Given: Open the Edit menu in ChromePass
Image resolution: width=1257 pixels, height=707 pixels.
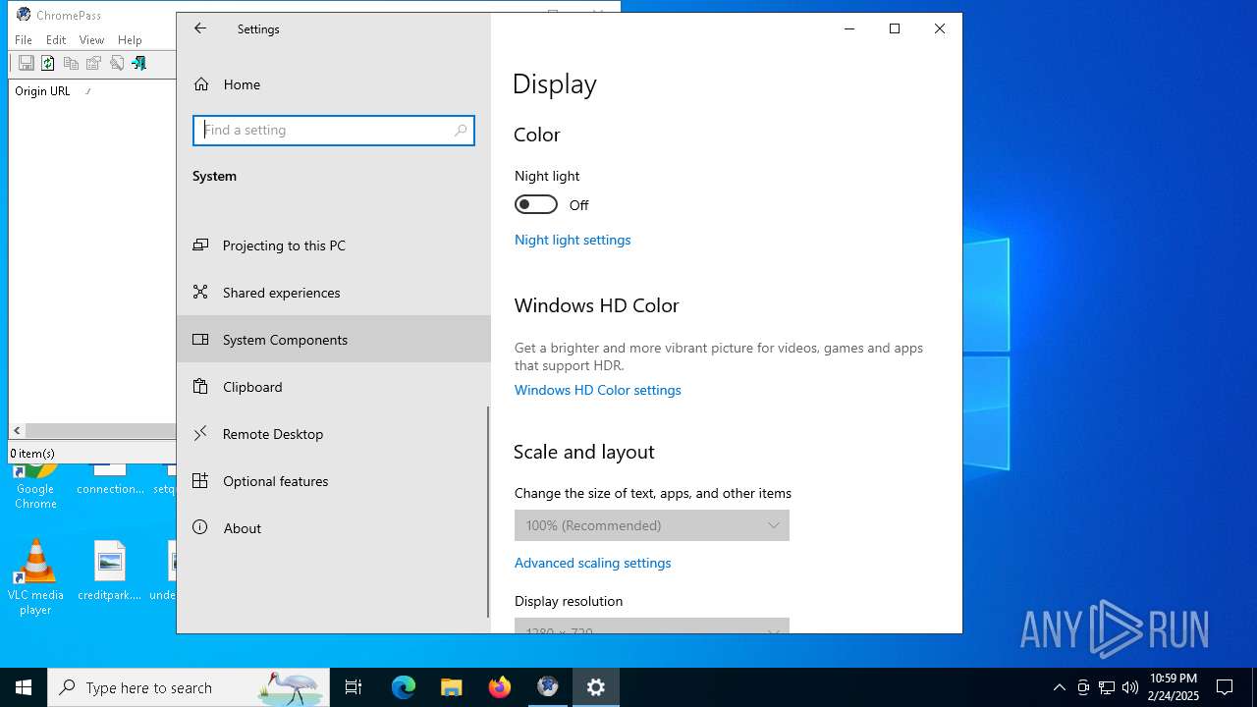Looking at the screenshot, I should point(56,40).
